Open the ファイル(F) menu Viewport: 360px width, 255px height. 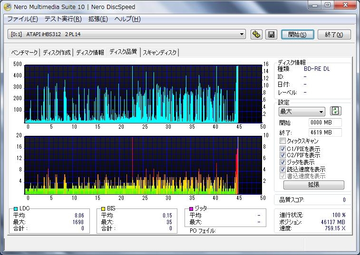point(22,19)
